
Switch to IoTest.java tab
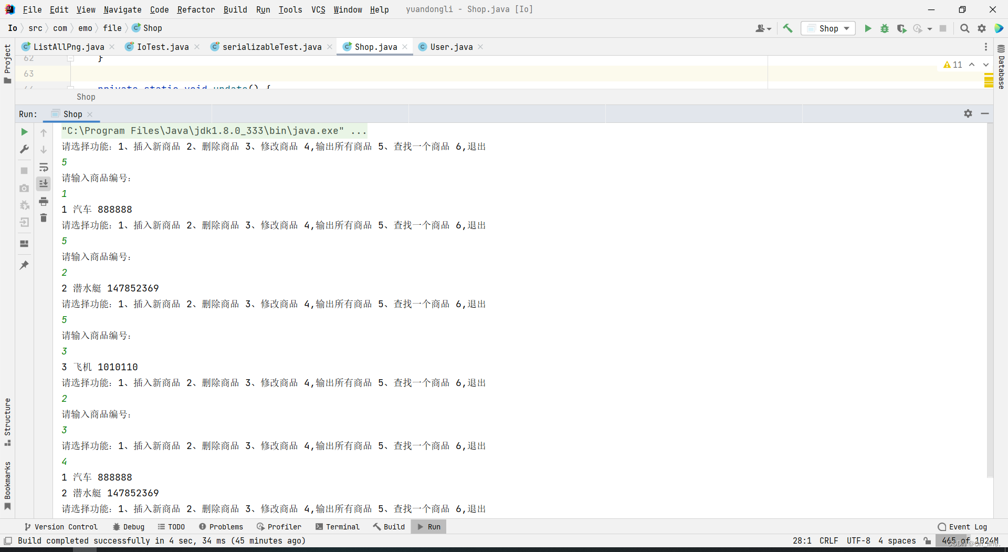[x=162, y=47]
